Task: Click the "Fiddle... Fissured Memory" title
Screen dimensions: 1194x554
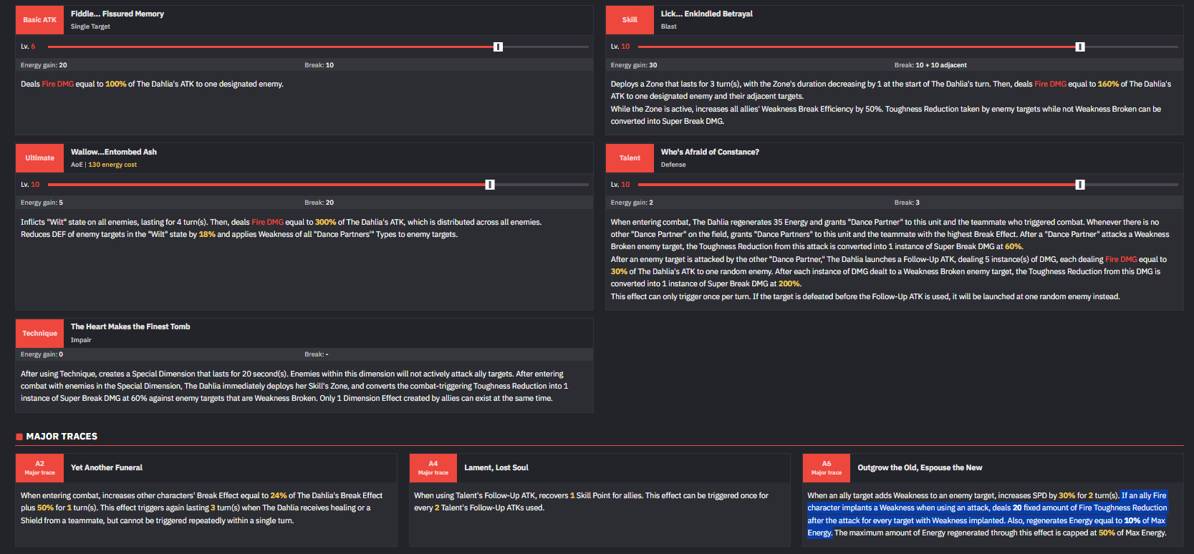Action: click(117, 14)
